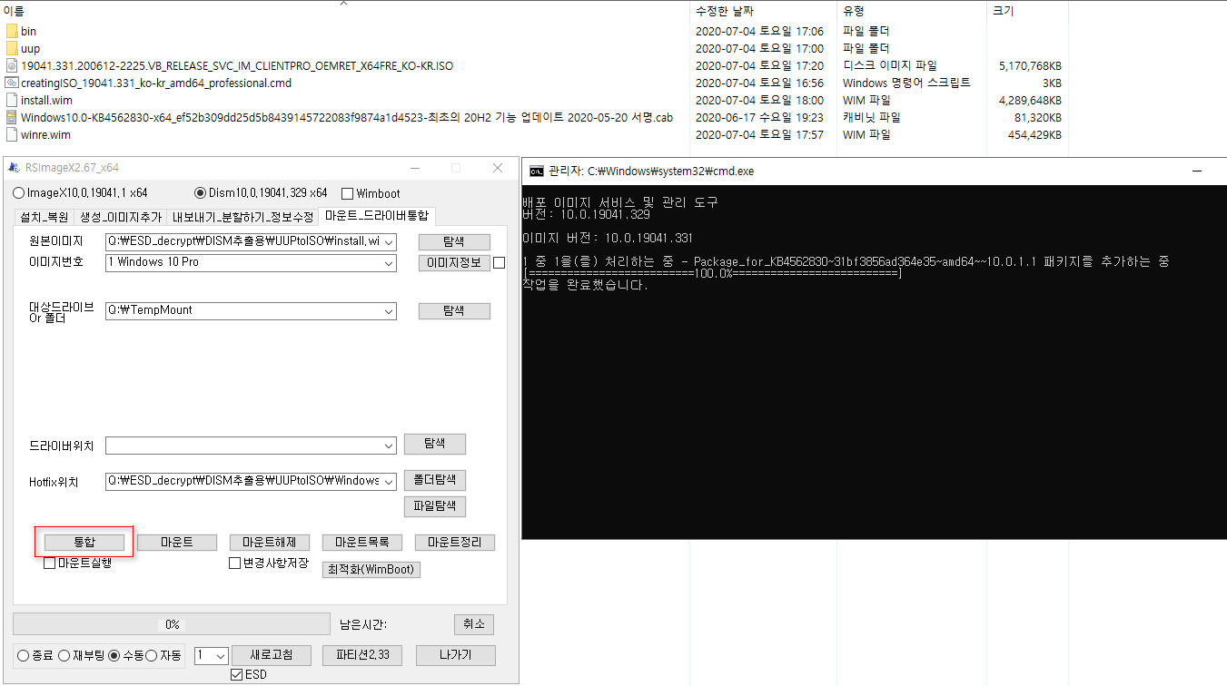Click the KB4562830 cab file icon
The image size is (1227, 686).
coord(12,117)
